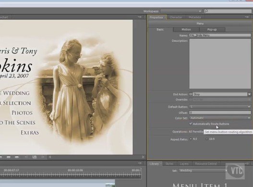
Task: Select The Scenes button on the menu
Action: click(18, 123)
